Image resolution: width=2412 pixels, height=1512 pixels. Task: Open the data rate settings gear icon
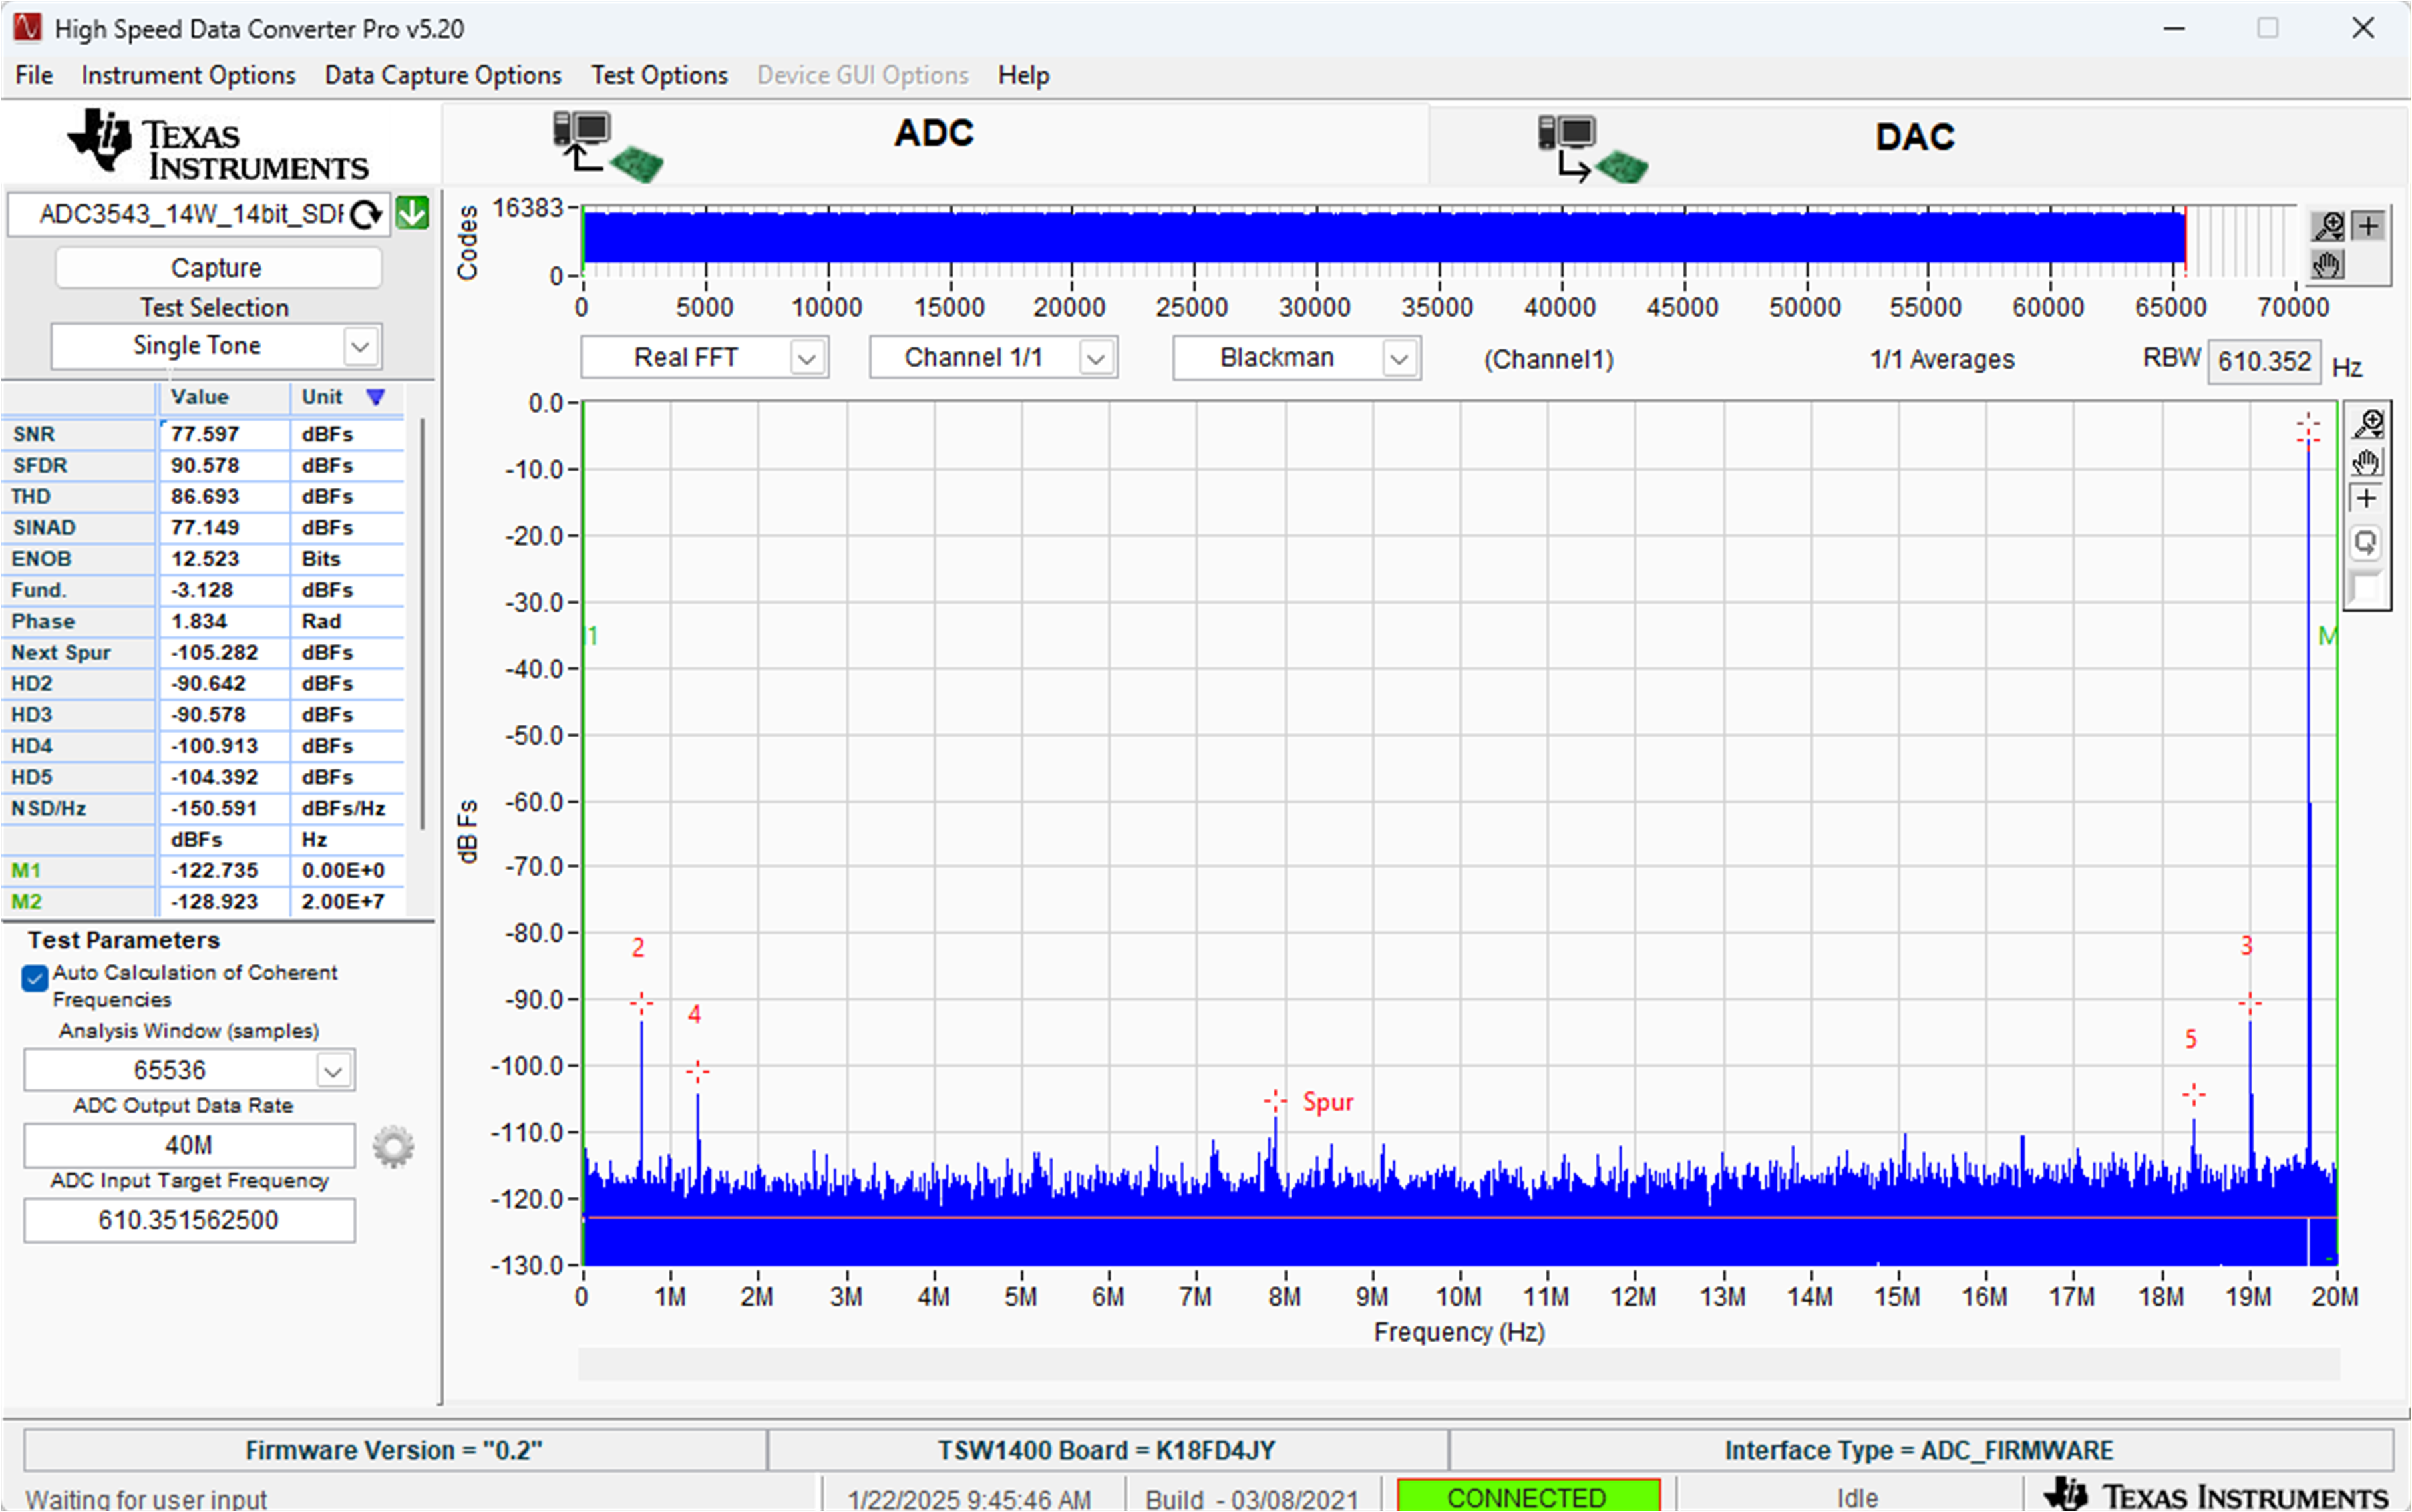tap(393, 1146)
